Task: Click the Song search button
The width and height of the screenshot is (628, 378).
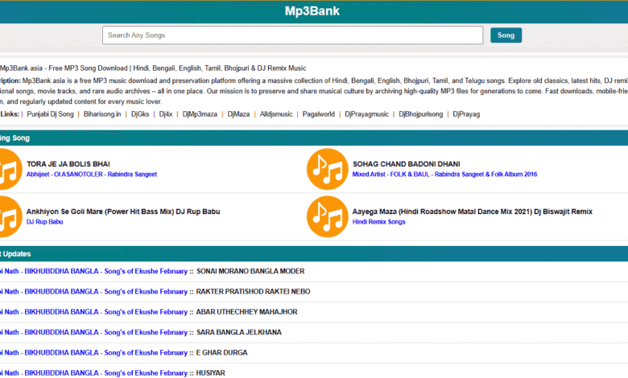Action: [x=506, y=35]
